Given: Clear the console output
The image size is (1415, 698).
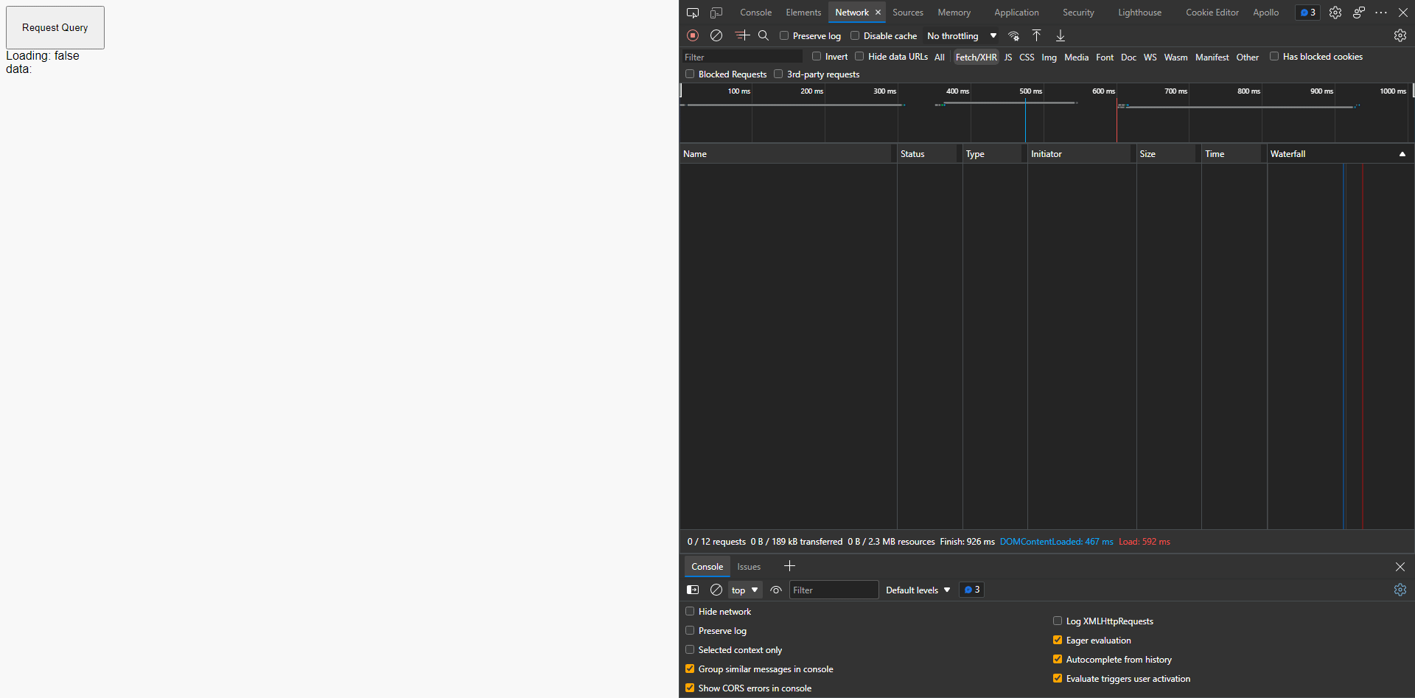Looking at the screenshot, I should (x=716, y=590).
